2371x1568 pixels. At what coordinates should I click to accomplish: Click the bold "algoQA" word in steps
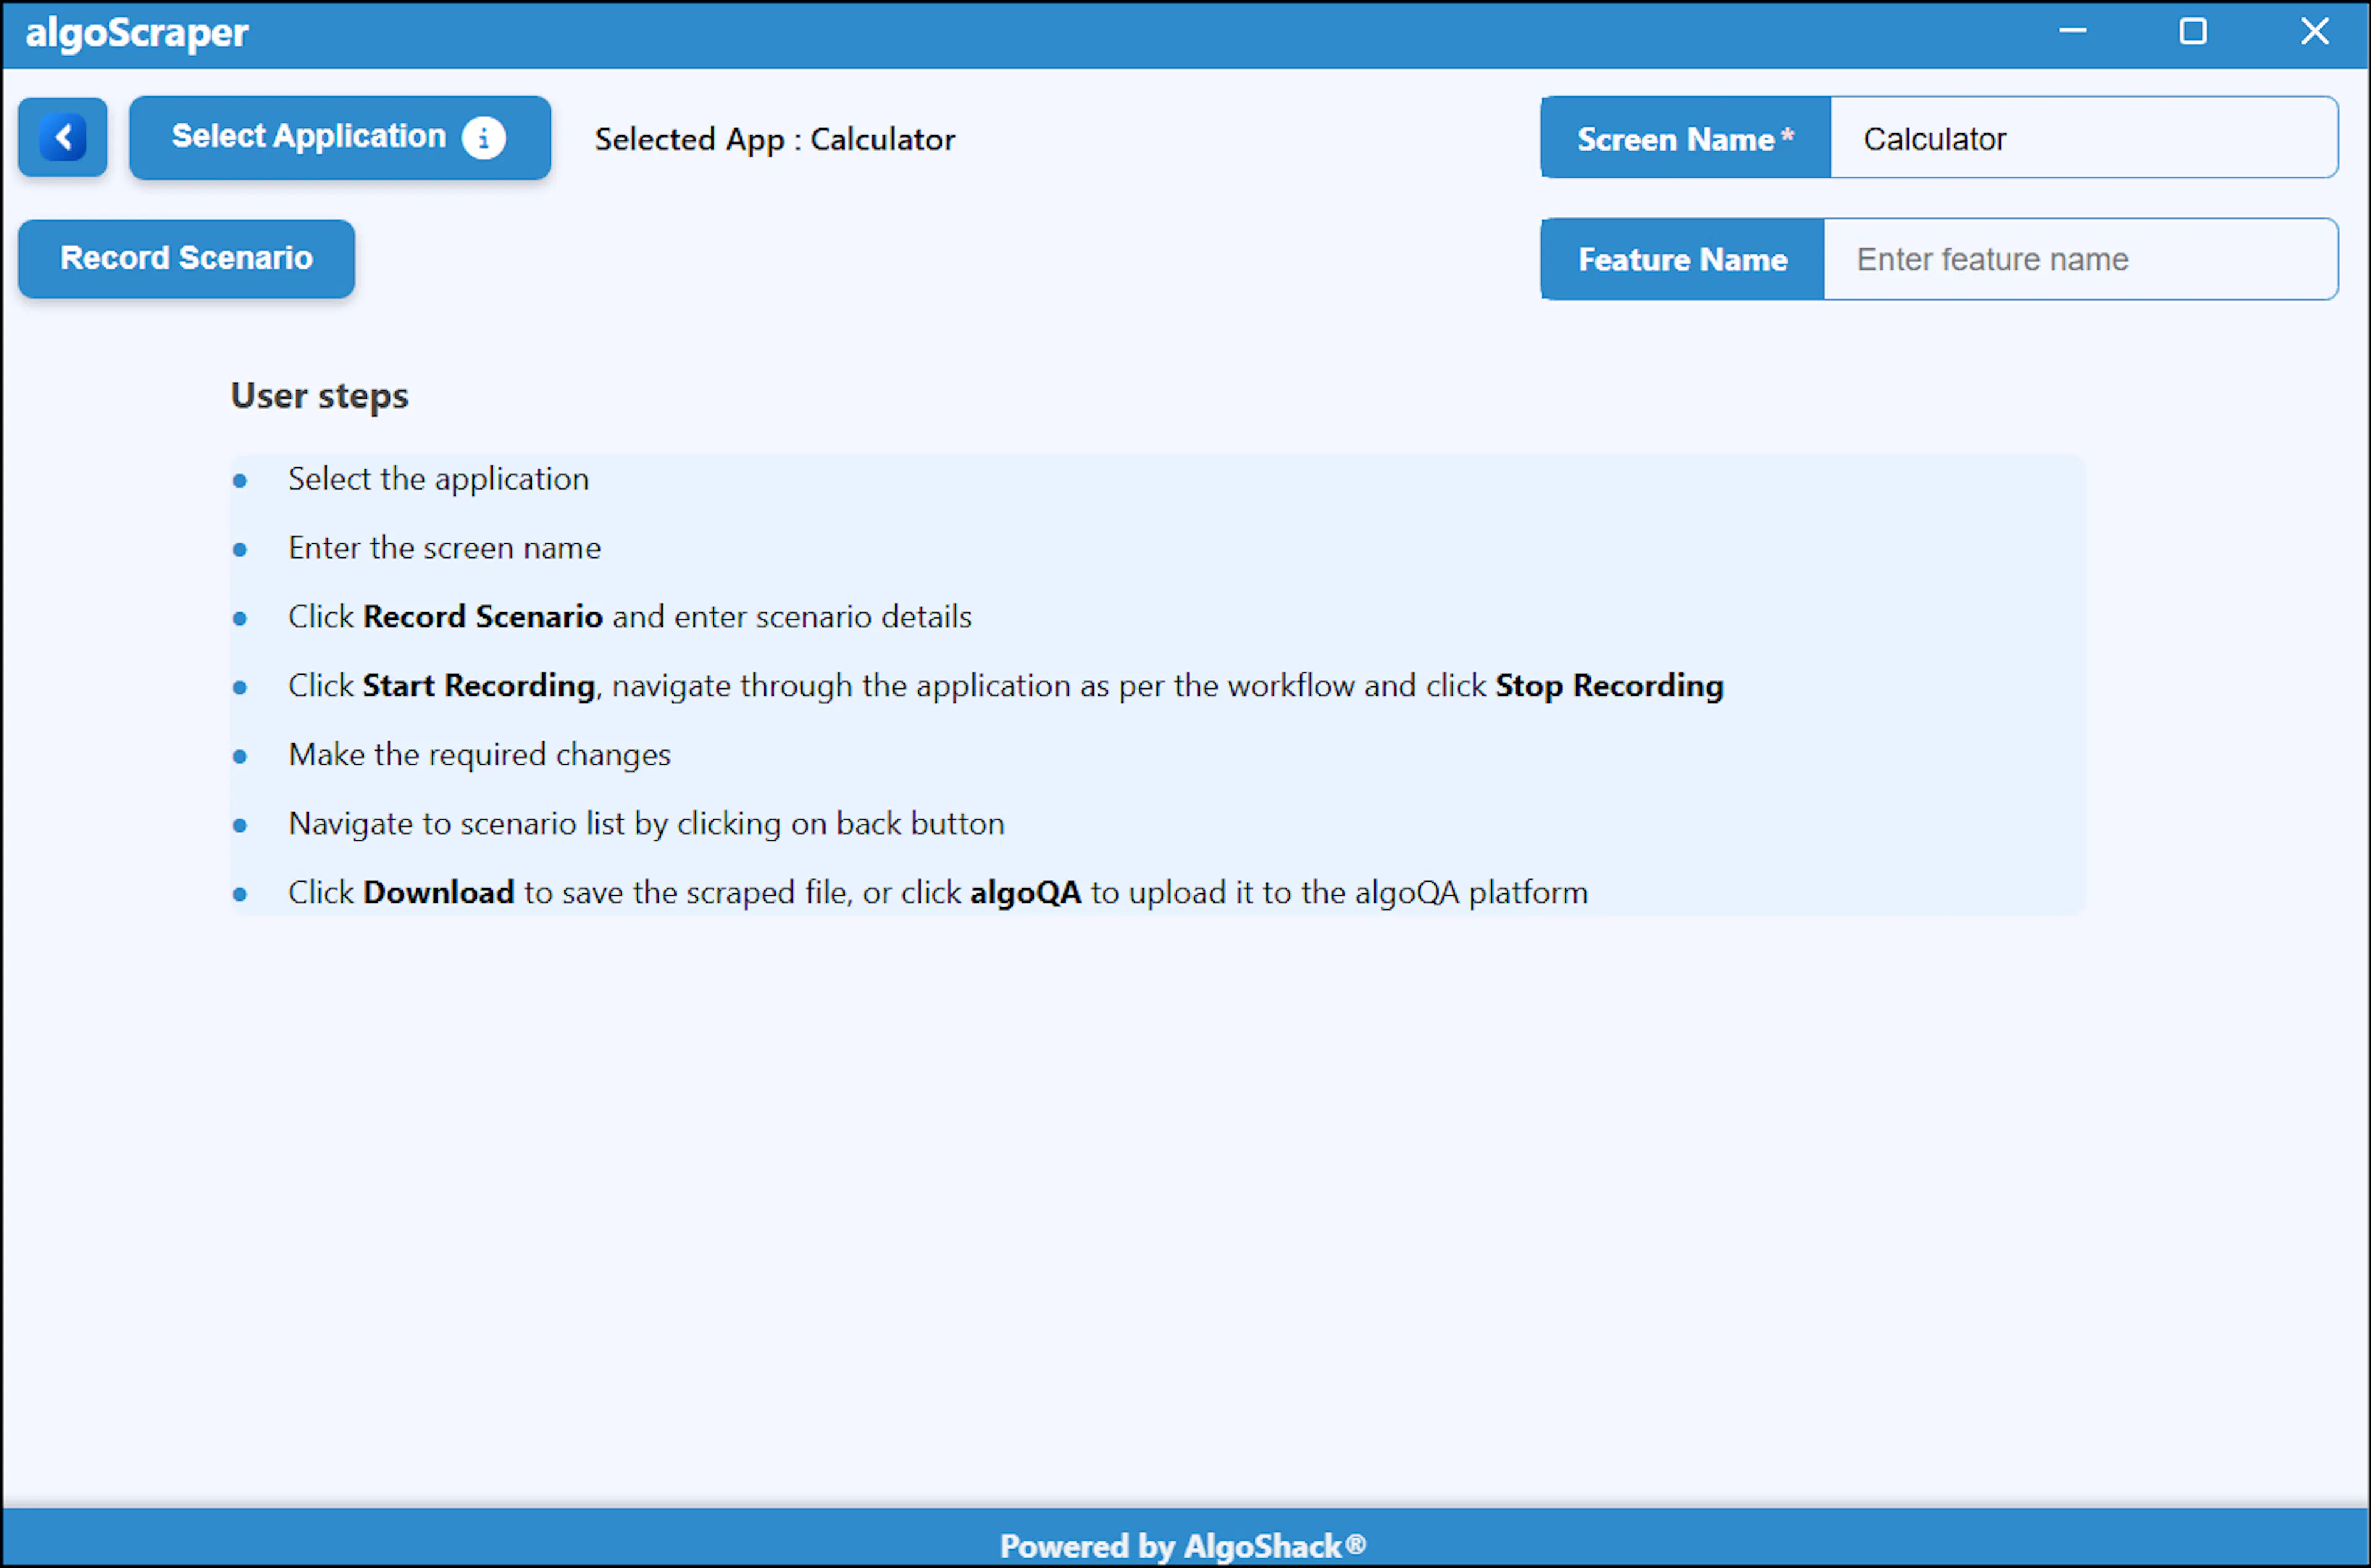click(1026, 892)
